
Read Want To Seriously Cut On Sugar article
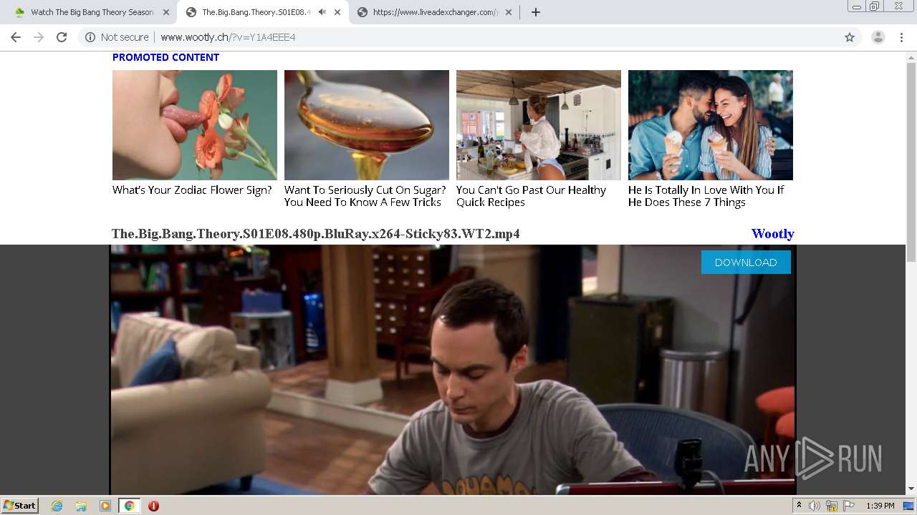tap(365, 196)
